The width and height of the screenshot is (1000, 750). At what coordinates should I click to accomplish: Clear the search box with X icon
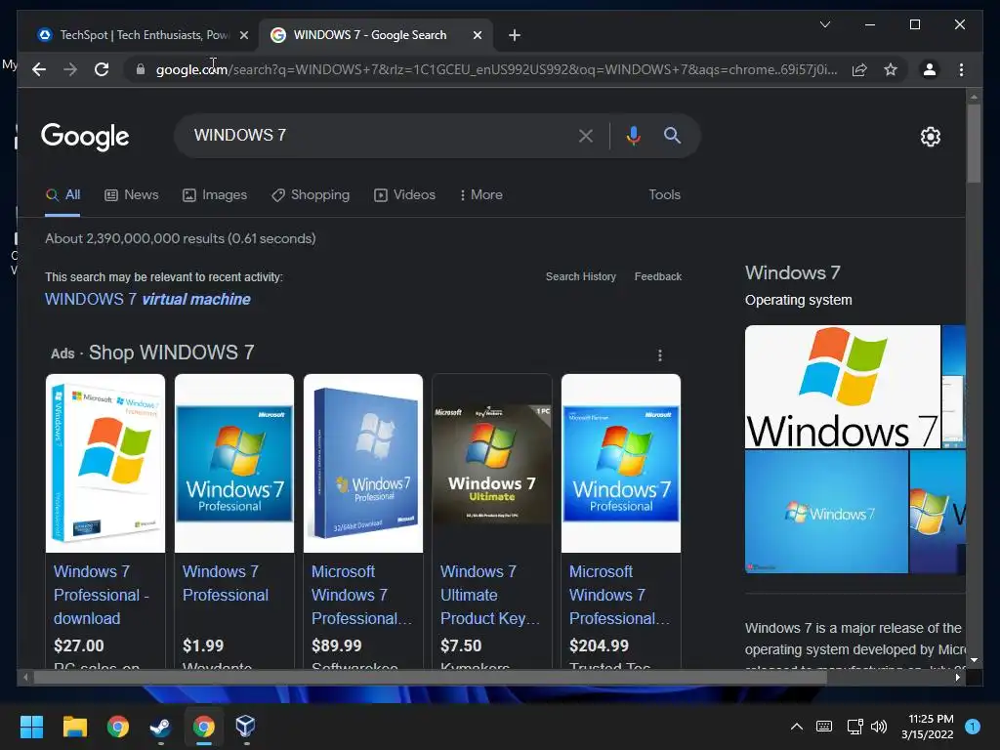click(x=586, y=136)
